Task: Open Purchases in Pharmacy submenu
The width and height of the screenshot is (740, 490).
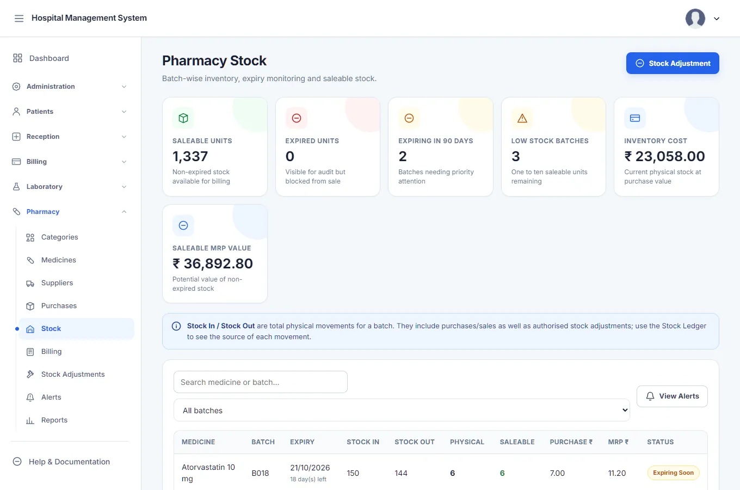Action: click(76, 306)
